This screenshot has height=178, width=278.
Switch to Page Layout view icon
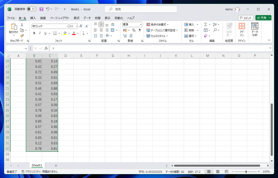(x=218, y=171)
